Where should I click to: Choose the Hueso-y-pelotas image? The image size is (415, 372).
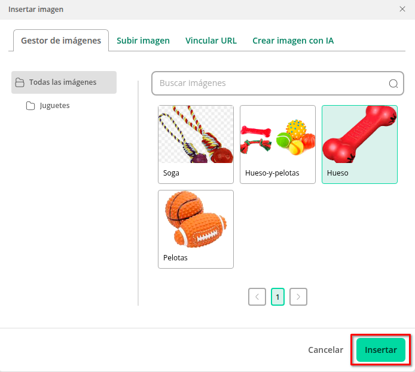coord(277,145)
